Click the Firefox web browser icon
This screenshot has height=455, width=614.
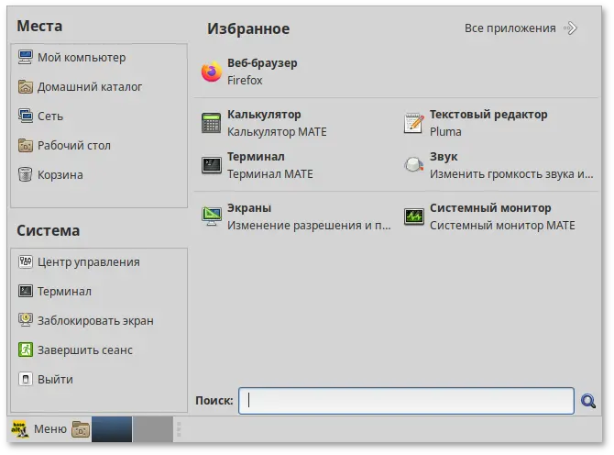212,72
